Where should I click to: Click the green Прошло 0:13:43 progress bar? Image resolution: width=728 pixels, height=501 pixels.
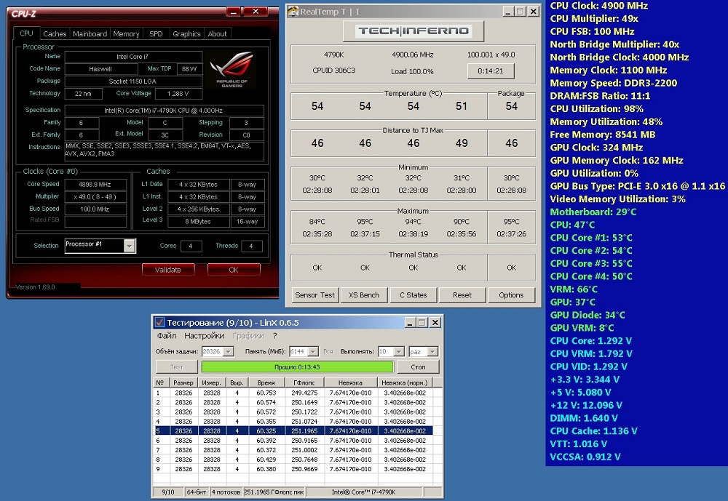[297, 367]
